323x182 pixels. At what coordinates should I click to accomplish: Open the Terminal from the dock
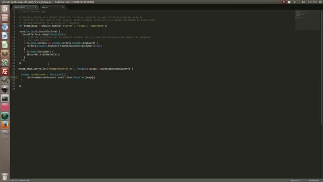pyautogui.click(x=5, y=99)
